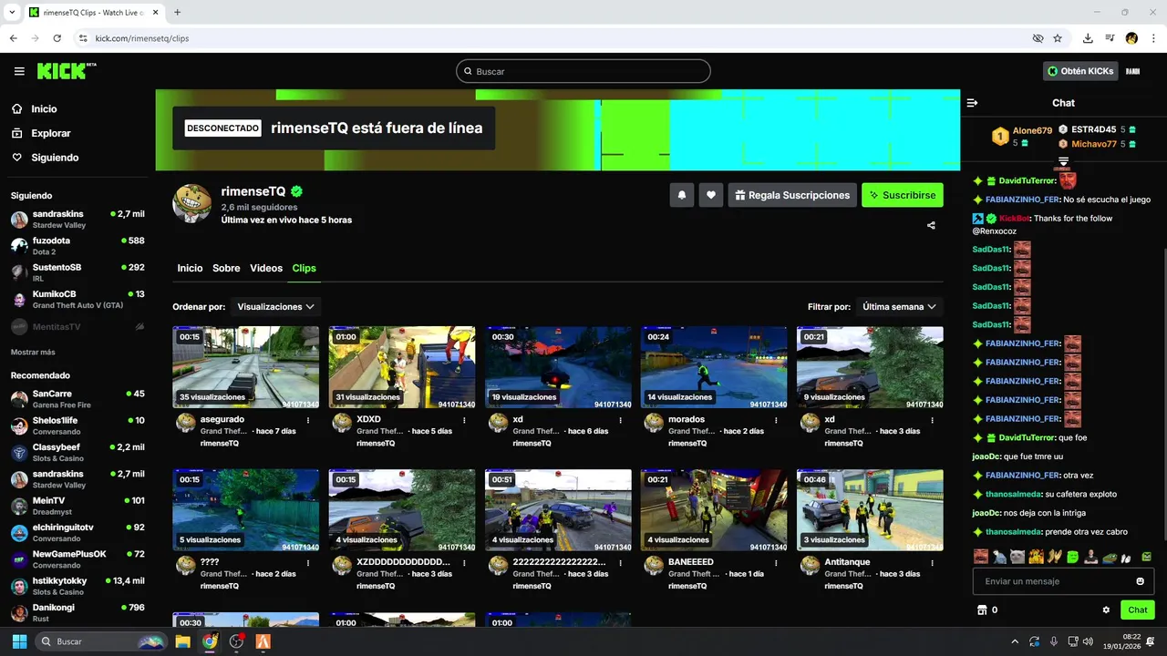The image size is (1167, 656).
Task: Switch to the Sobre tab
Action: tap(226, 268)
